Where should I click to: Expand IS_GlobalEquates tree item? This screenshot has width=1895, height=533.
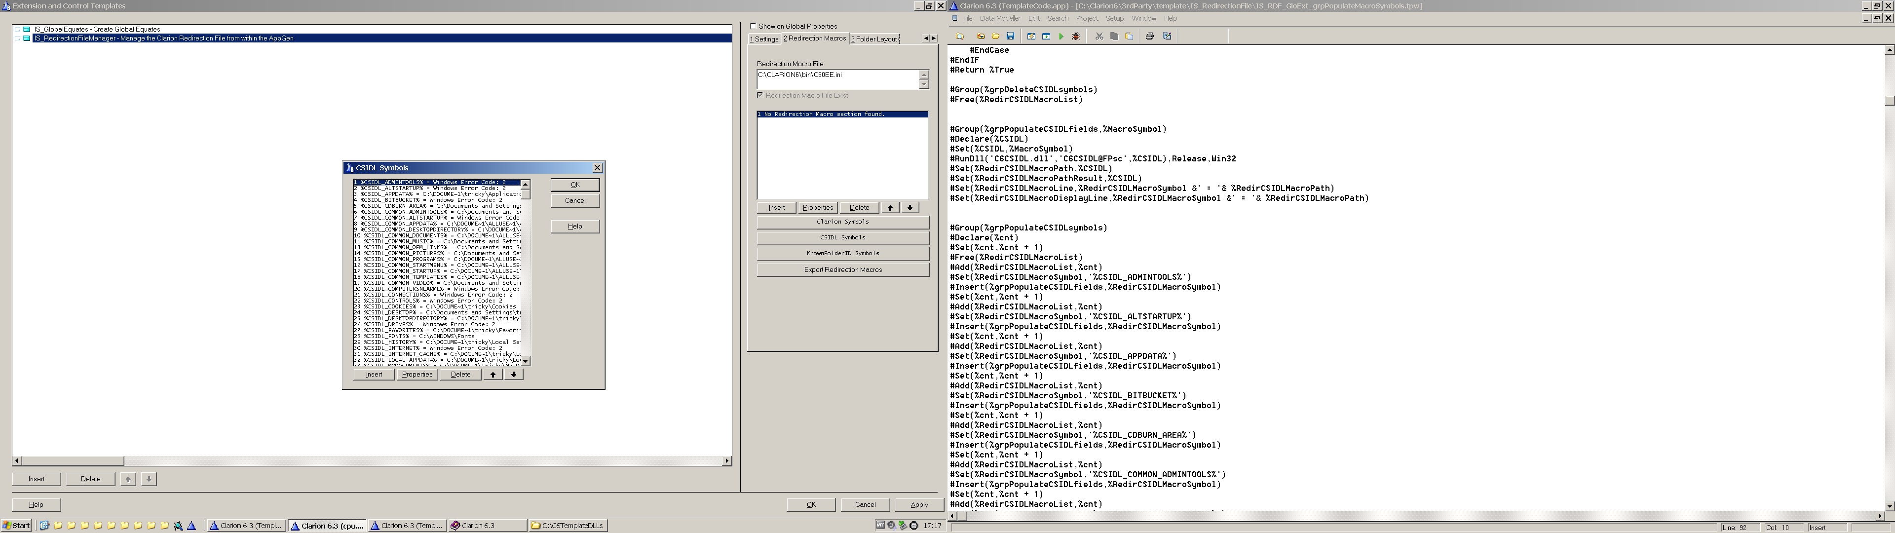(18, 30)
